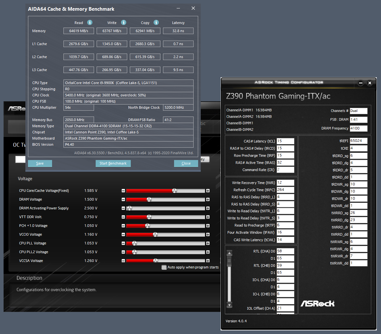Screen dimensions: 381x334
Task: Adjust DRAM Voltage slider handle
Action: pyautogui.click(x=149, y=200)
